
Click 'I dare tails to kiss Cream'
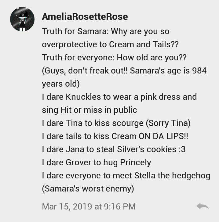[x=89, y=136]
